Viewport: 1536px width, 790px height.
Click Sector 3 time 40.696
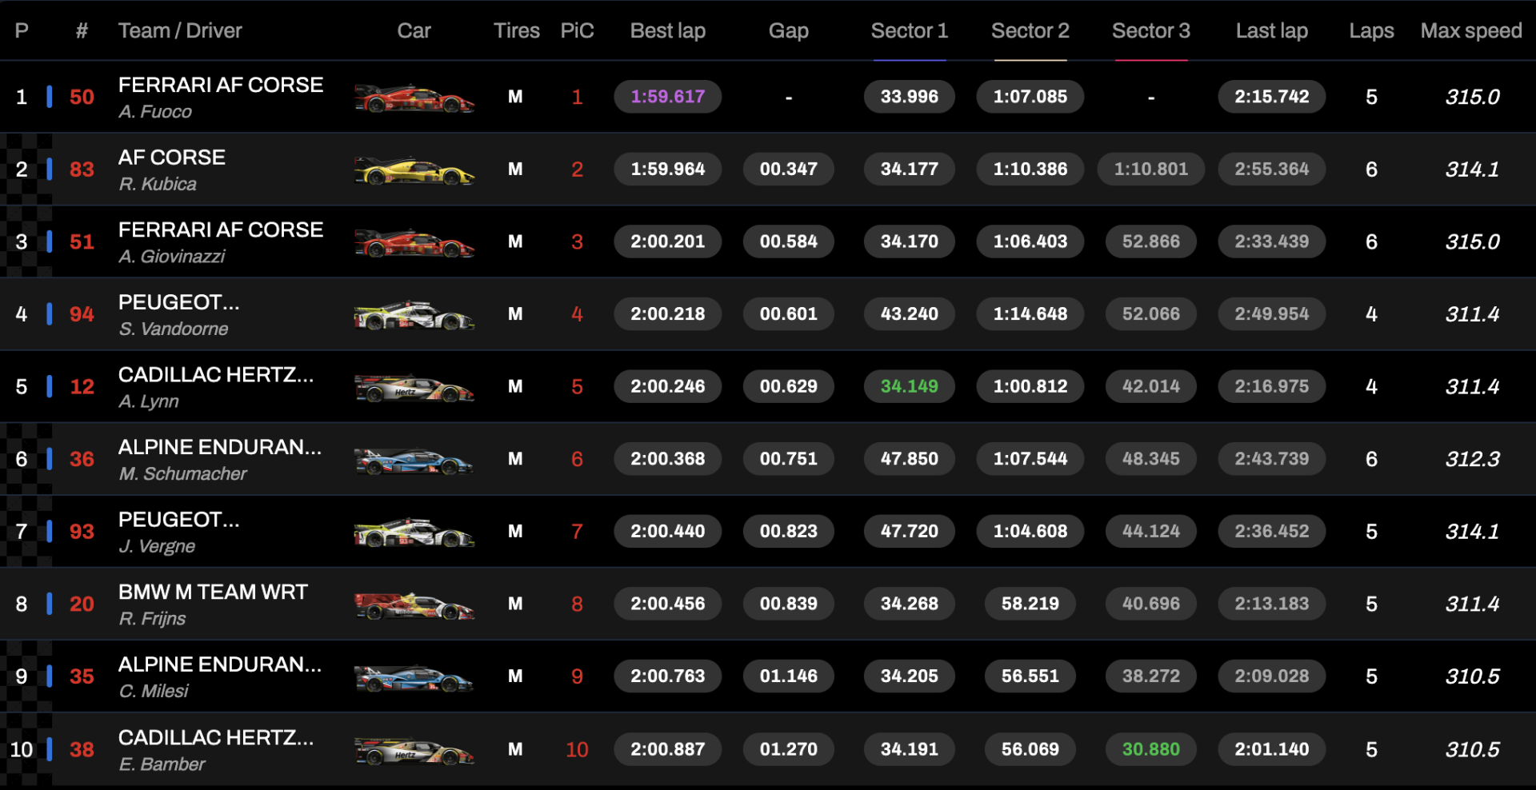click(1151, 604)
